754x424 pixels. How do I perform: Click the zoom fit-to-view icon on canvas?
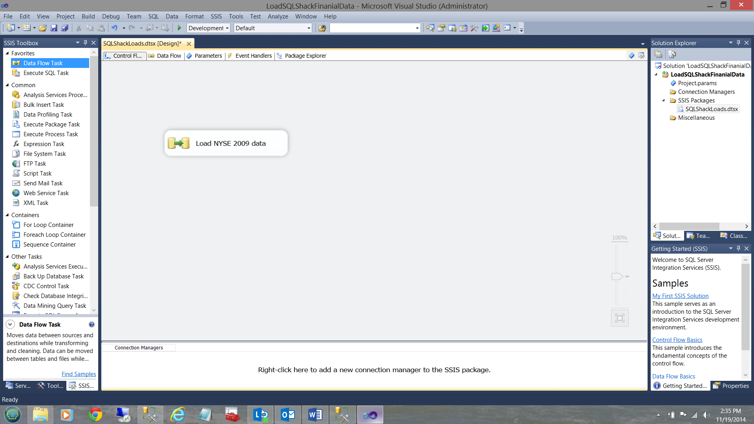coord(619,318)
